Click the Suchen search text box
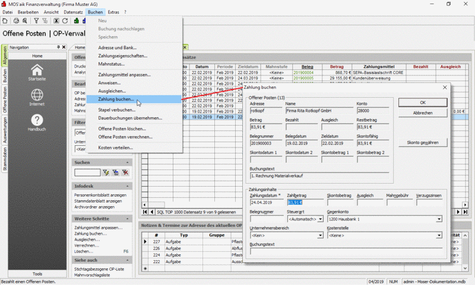This screenshot has height=285, width=475. (87, 172)
